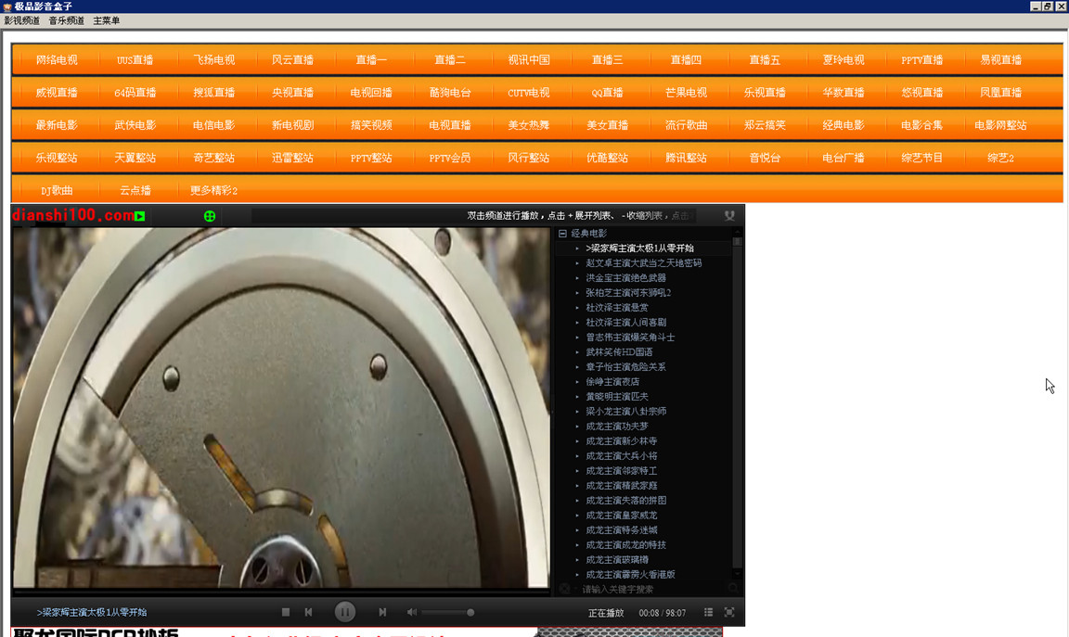This screenshot has width=1069, height=637.
Task: Open 酷狗电台 radio
Action: 450,93
